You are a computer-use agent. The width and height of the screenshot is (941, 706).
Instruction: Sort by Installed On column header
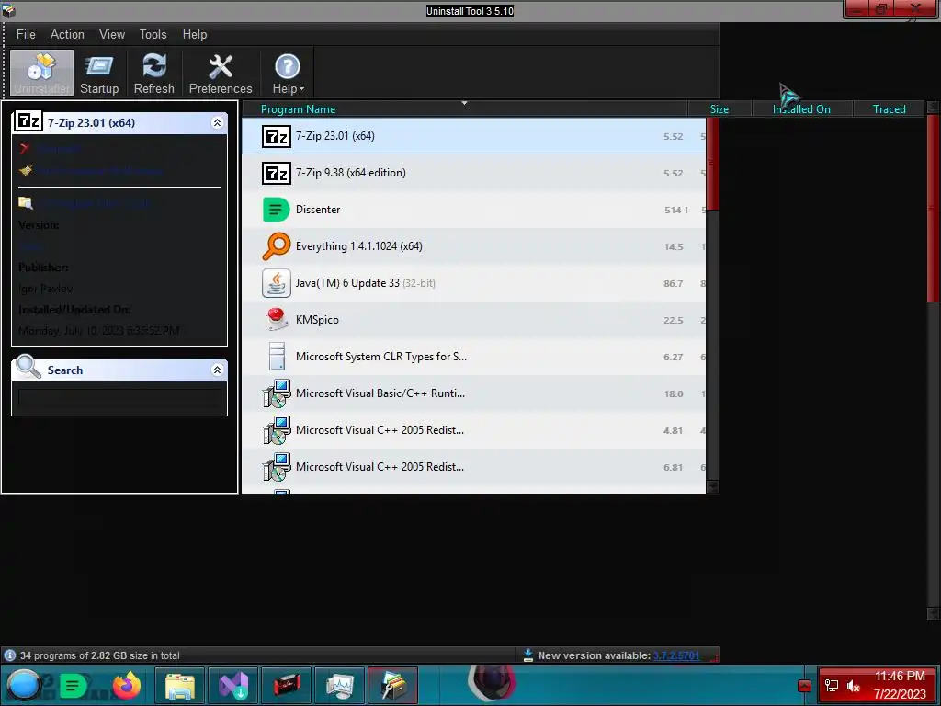801,108
